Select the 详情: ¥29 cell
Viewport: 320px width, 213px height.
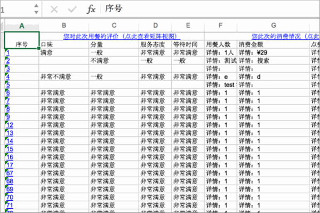click(274, 53)
